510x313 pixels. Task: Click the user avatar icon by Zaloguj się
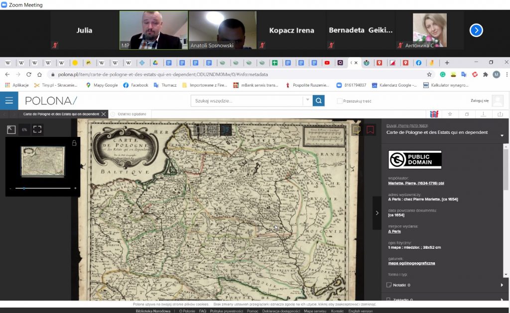tap(498, 101)
